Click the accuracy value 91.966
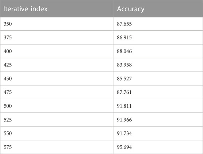The image size is (203, 154). [124, 120]
